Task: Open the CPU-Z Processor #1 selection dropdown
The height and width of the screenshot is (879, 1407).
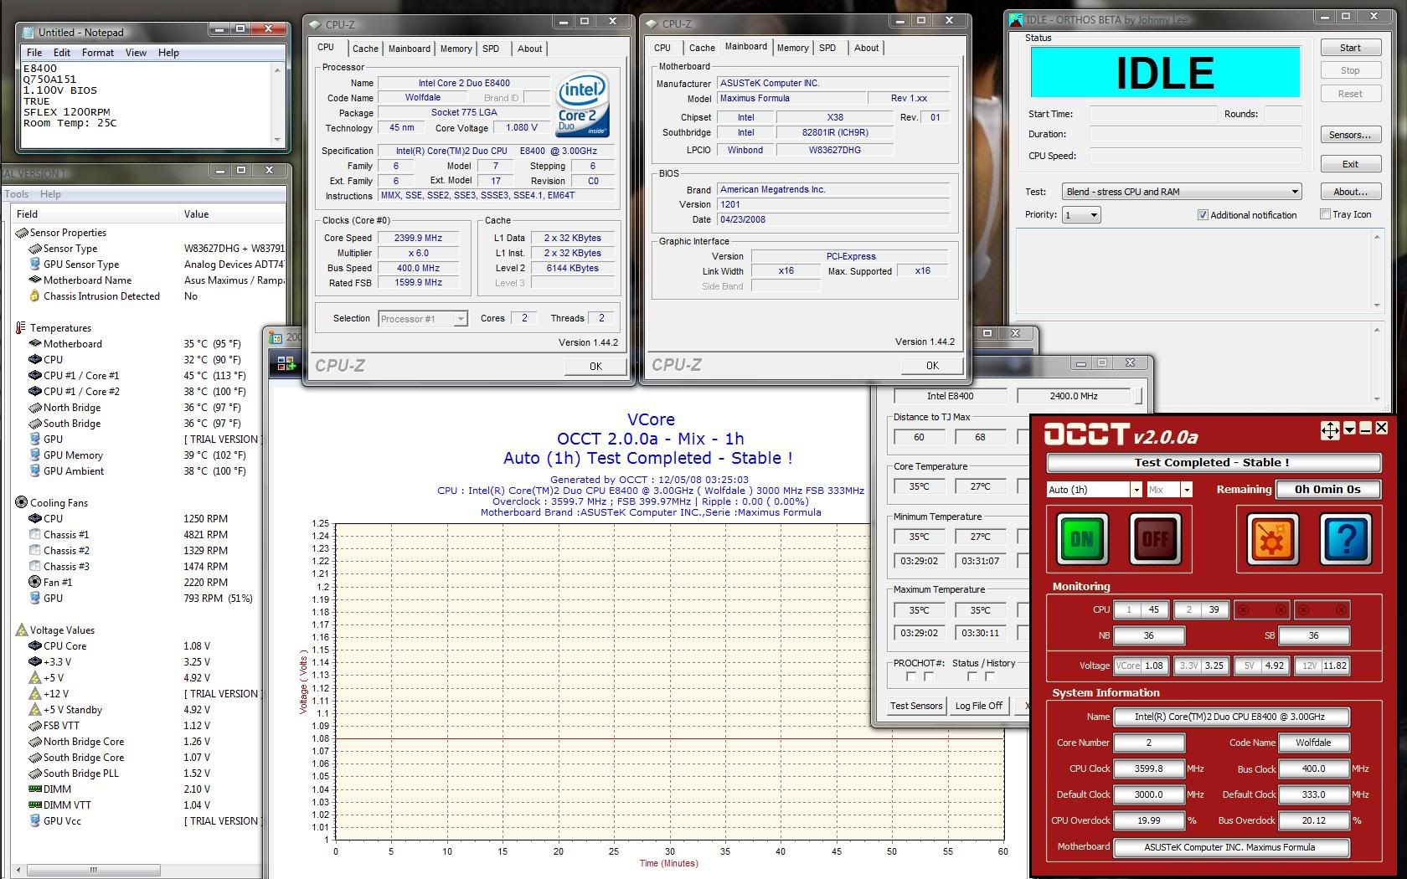Action: 460,319
